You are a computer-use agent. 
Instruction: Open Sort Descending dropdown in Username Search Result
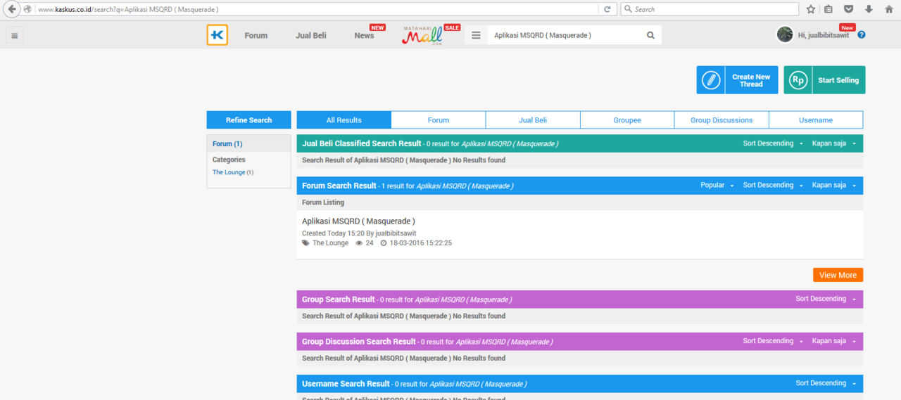[826, 383]
